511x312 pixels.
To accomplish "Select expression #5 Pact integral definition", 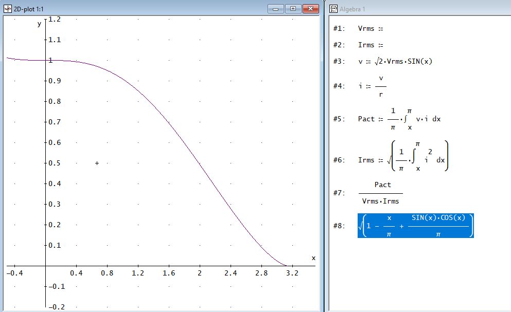I will 399,119.
